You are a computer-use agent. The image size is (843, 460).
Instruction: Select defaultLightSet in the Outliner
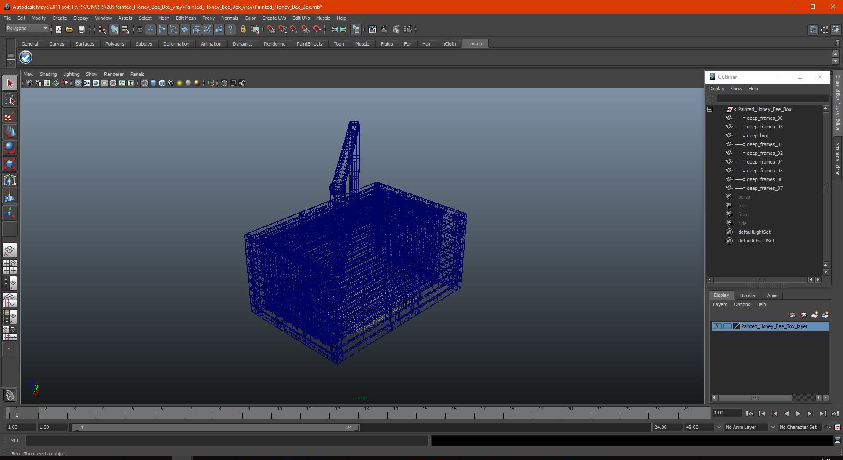[x=754, y=232]
